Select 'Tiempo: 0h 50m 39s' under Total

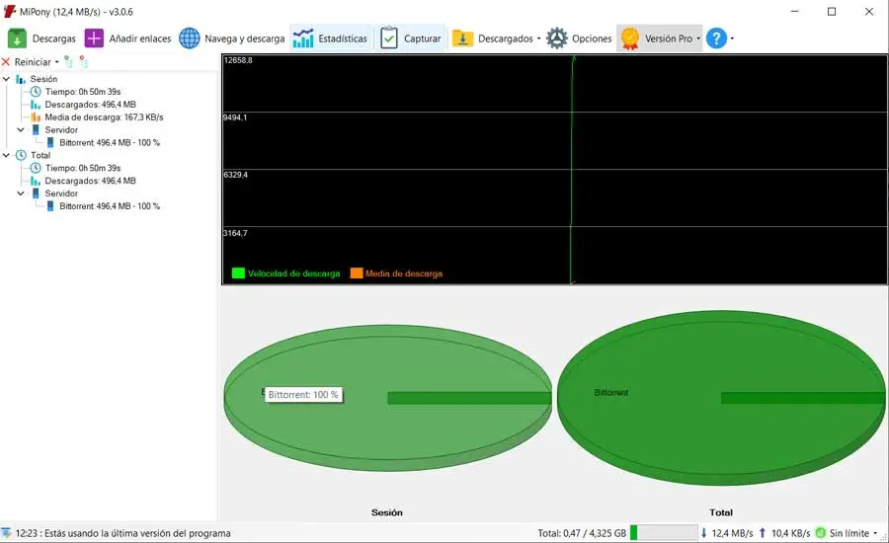83,168
